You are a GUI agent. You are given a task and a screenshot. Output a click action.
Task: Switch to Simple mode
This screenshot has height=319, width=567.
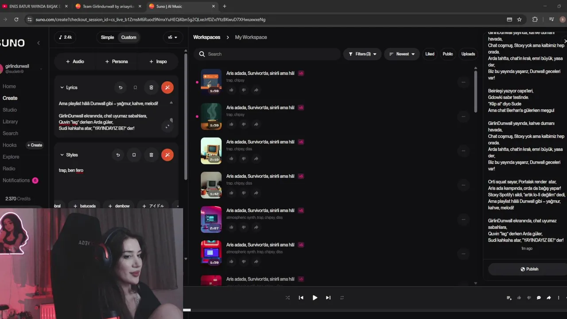tap(107, 37)
